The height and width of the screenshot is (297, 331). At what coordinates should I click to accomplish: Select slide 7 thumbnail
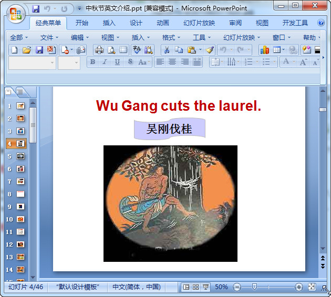tap(20, 182)
